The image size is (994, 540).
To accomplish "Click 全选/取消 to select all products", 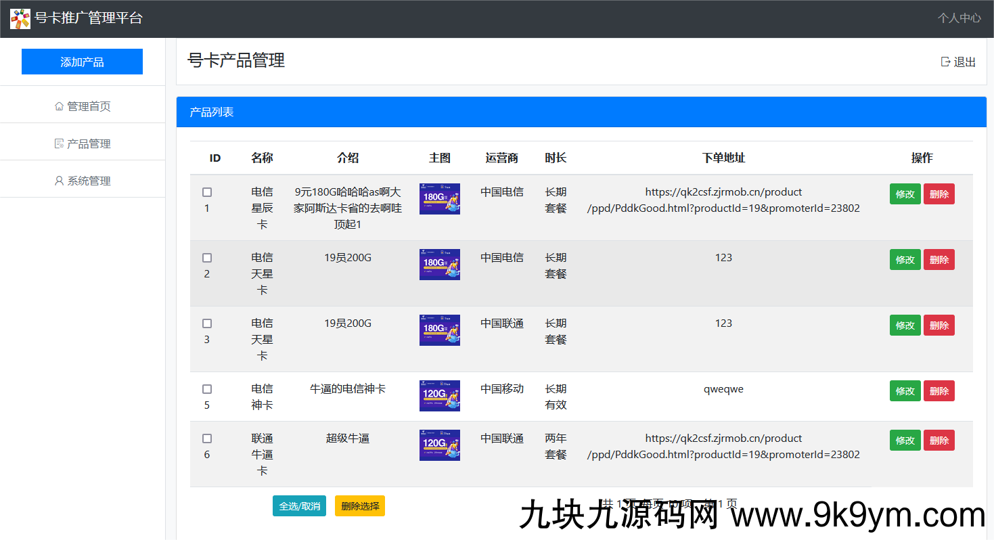I will [x=299, y=506].
